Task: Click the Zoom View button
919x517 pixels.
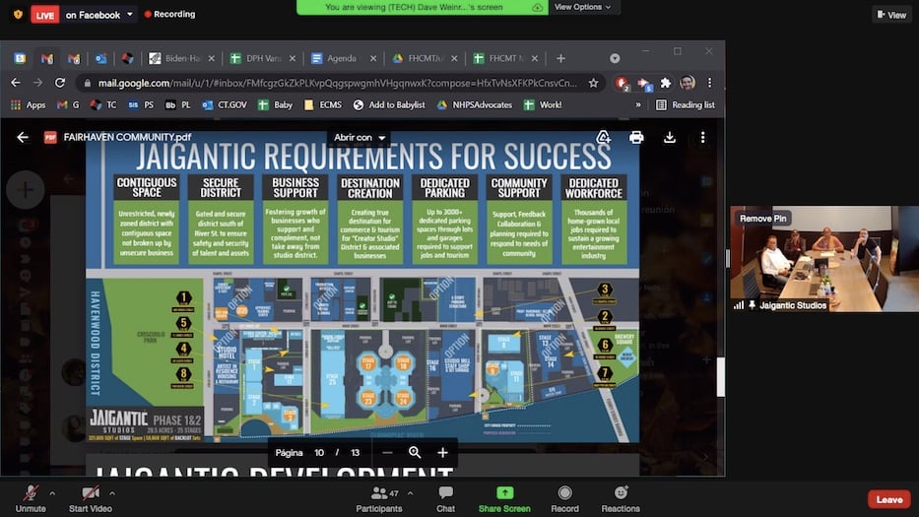Action: coord(891,15)
